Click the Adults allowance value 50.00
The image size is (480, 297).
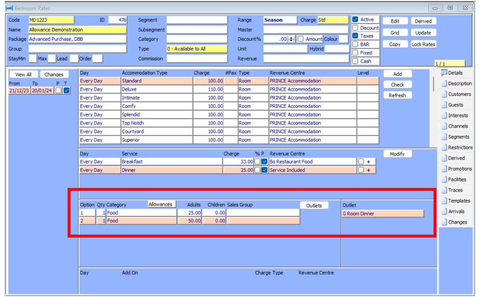(190, 221)
